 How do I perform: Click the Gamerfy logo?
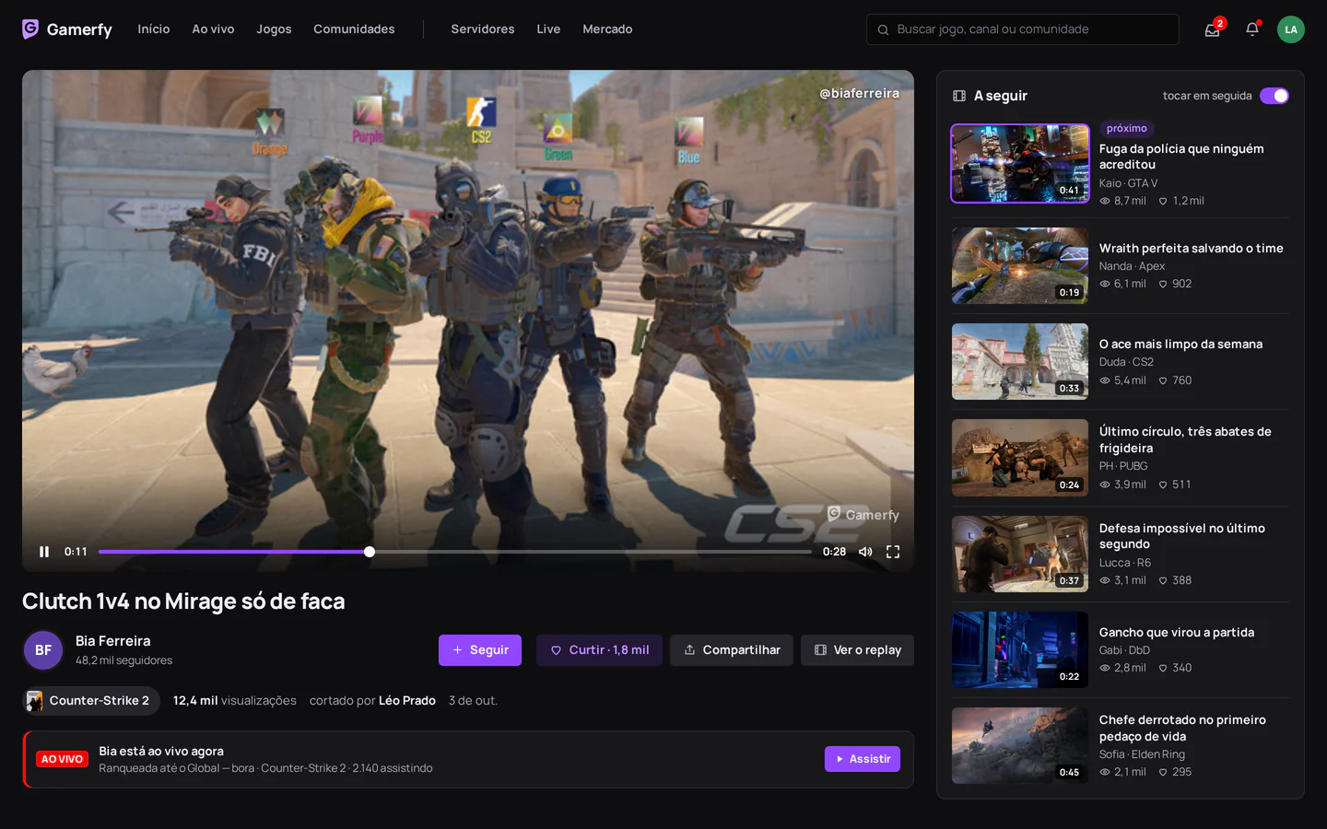(67, 29)
